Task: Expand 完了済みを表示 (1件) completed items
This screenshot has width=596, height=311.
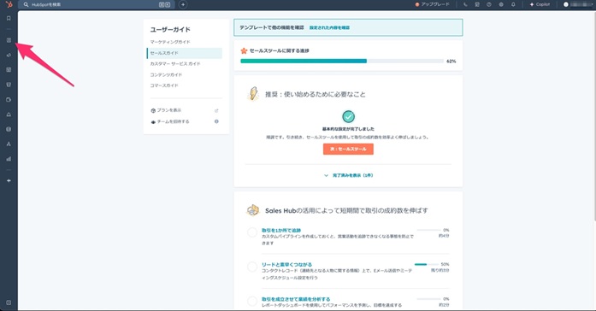Action: tap(349, 175)
